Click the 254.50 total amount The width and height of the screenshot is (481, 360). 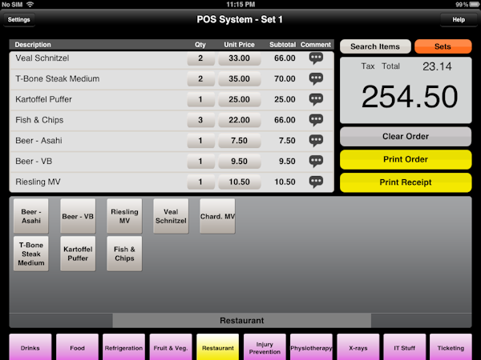(x=410, y=97)
